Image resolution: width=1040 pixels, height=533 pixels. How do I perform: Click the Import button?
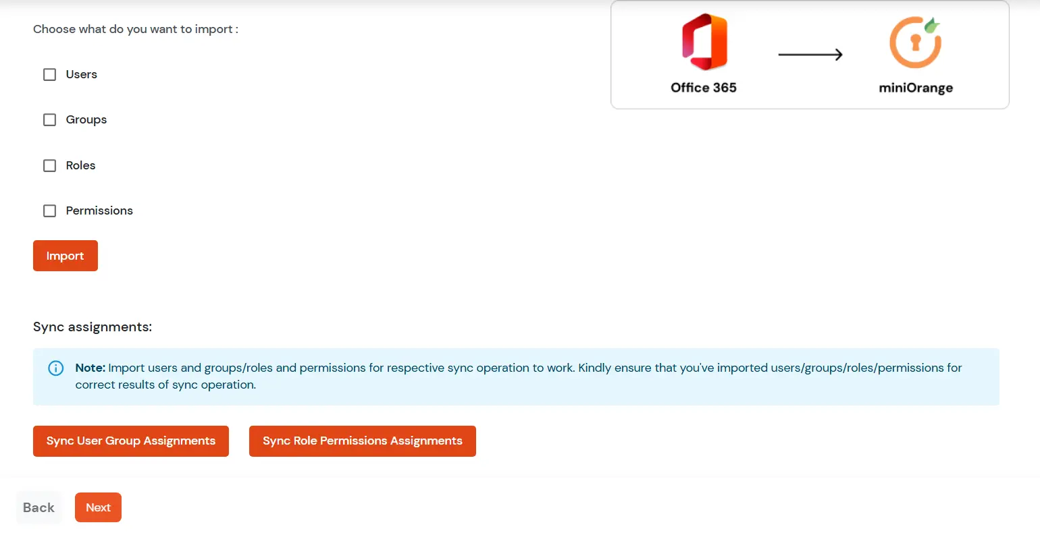(66, 256)
